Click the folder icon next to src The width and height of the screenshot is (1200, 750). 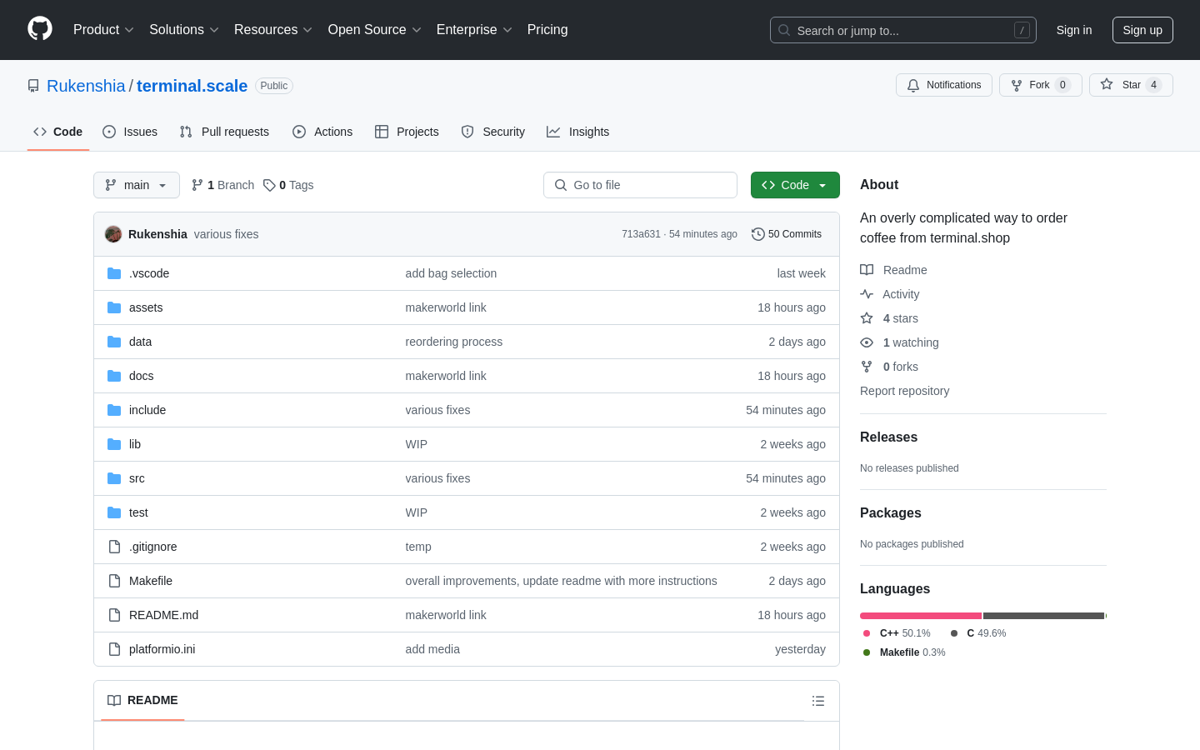pos(114,478)
